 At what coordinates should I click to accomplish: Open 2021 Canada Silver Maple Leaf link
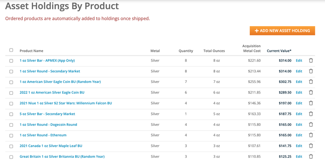[51, 146]
